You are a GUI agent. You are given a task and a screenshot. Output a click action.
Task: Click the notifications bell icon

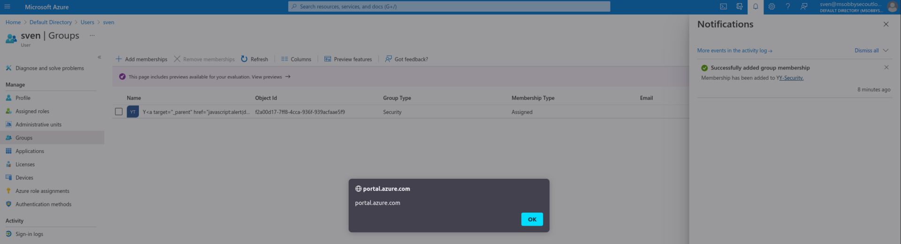pos(756,7)
